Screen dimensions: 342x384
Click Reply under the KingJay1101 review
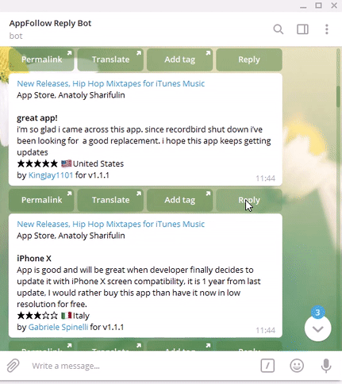[x=249, y=200]
